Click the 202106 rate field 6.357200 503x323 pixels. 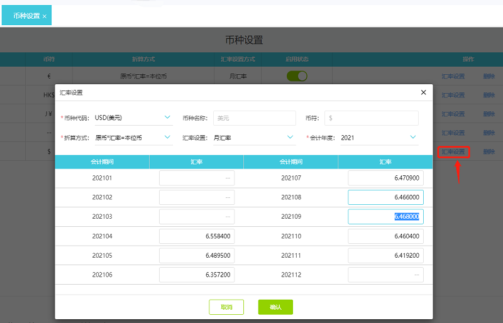[x=197, y=275]
